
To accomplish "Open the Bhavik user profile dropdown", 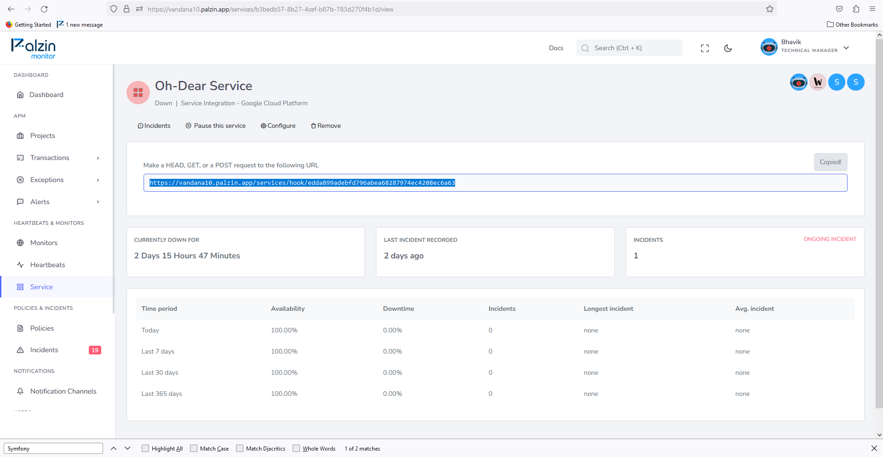I will tap(805, 47).
